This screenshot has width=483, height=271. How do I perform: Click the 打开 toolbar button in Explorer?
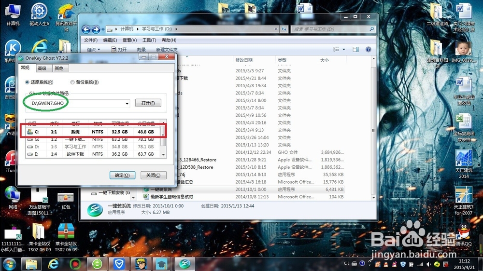[119, 50]
